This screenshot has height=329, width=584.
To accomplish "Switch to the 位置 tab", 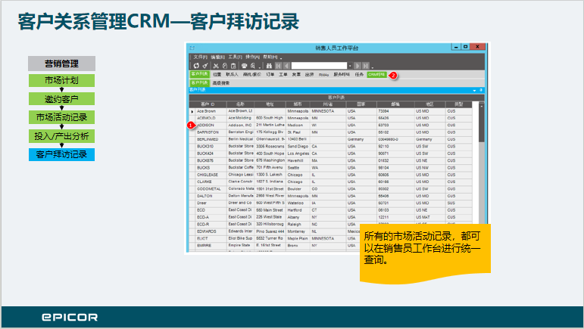I will tap(217, 75).
